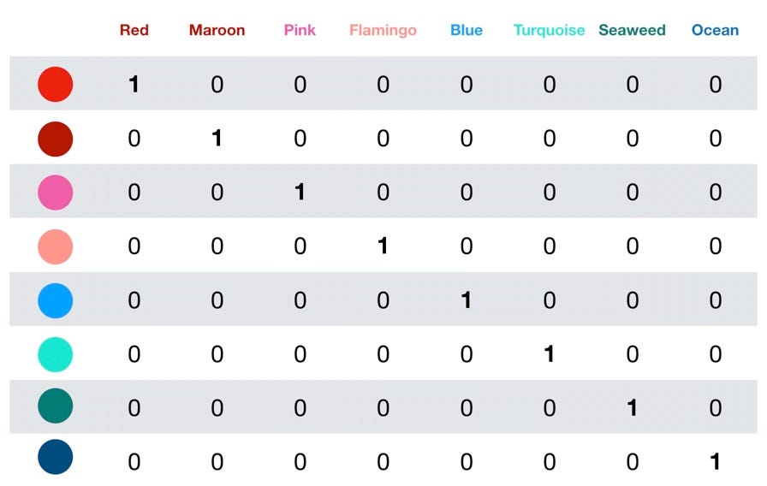Select the bold 1 in Flamingo column
The image size is (767, 486).
[x=383, y=246]
